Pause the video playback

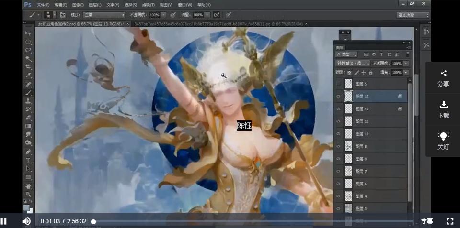[x=3, y=221]
